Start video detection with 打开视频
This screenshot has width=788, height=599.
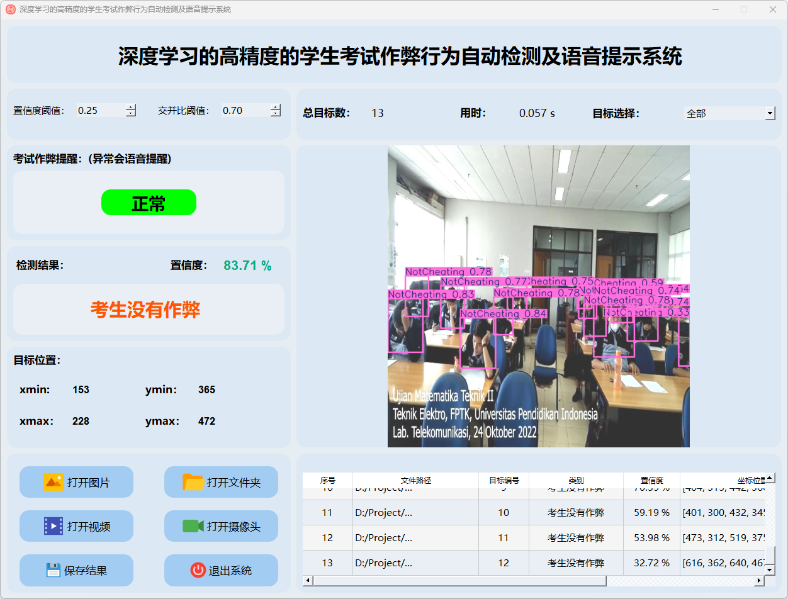pyautogui.click(x=76, y=526)
